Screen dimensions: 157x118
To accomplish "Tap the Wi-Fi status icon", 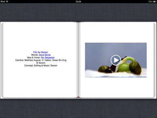I will (x=7, y=2).
